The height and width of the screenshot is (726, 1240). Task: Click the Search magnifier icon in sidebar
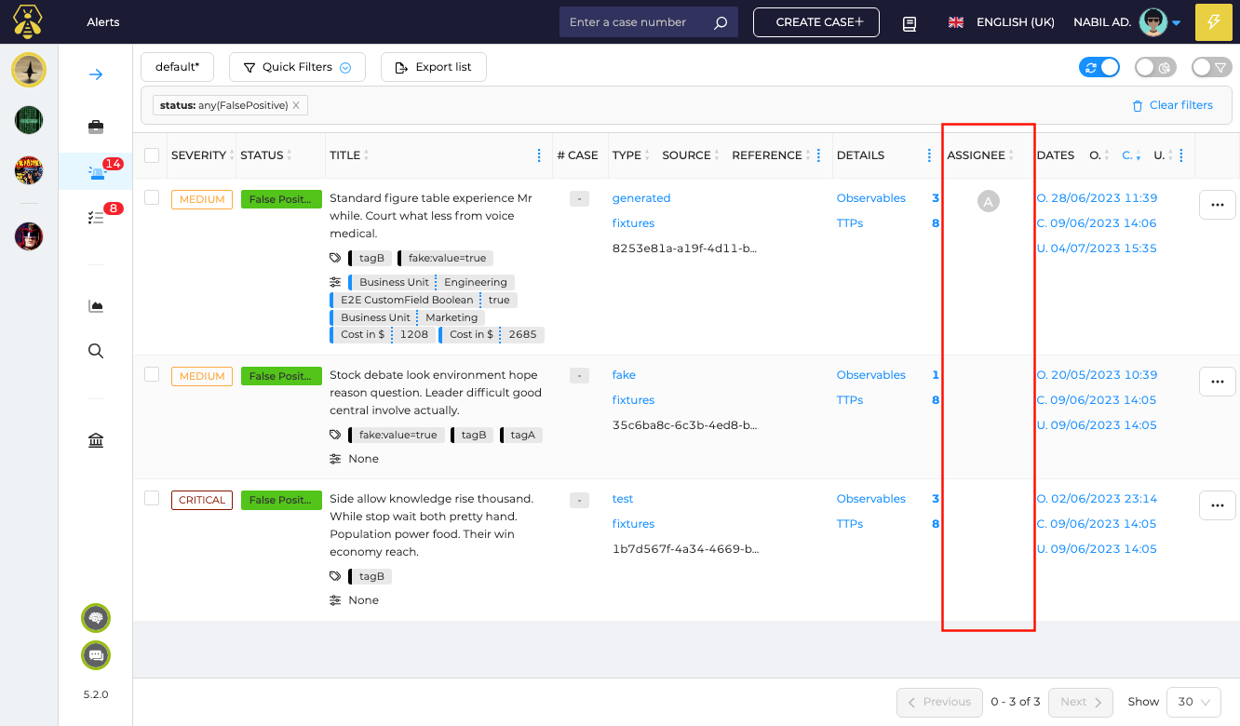(x=96, y=351)
